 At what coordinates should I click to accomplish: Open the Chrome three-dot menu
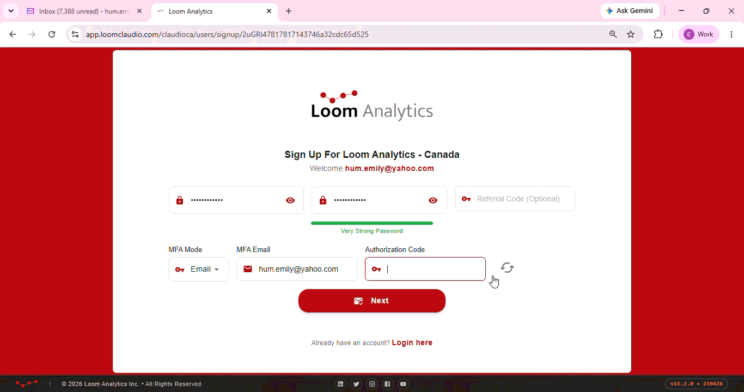pos(731,34)
